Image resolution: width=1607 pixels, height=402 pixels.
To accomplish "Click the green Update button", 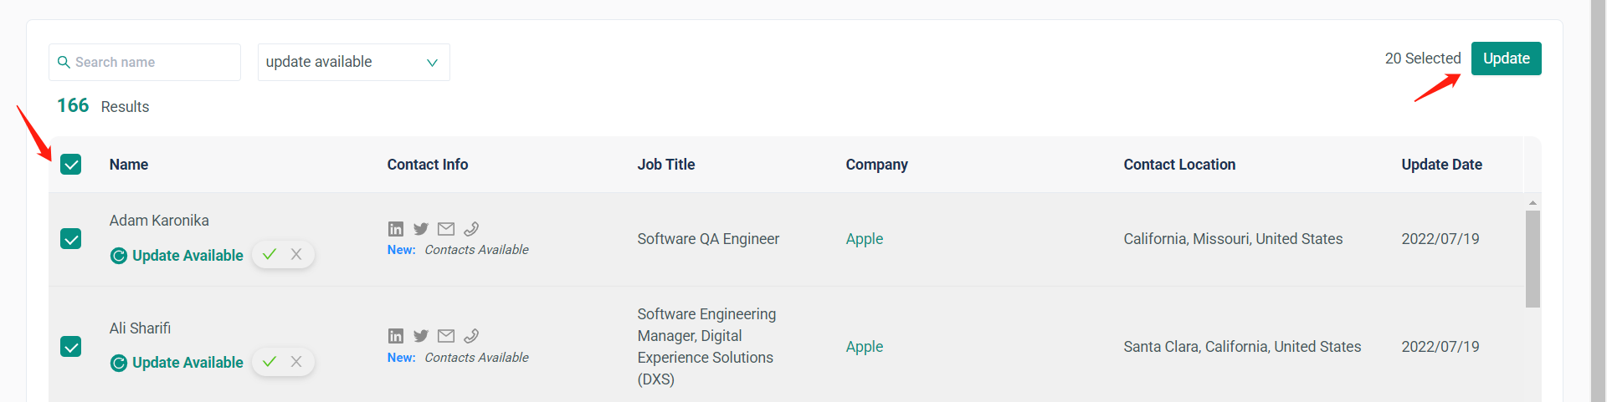I will click(1506, 59).
